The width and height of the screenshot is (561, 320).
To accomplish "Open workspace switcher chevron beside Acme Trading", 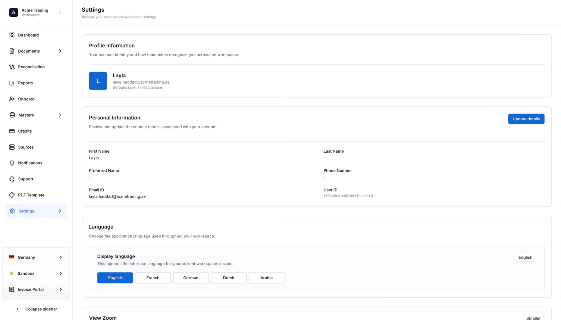I will coord(60,12).
